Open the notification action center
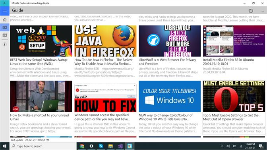 pyautogui.click(x=261, y=146)
